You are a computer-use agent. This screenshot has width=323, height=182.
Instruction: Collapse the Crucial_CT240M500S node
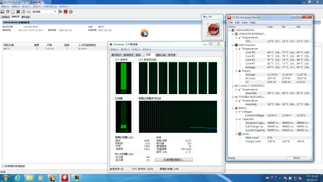click(233, 86)
